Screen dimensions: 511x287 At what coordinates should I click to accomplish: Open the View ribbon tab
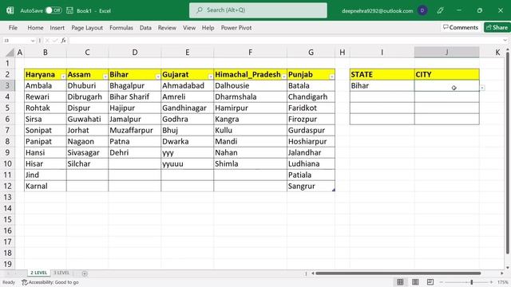(189, 28)
